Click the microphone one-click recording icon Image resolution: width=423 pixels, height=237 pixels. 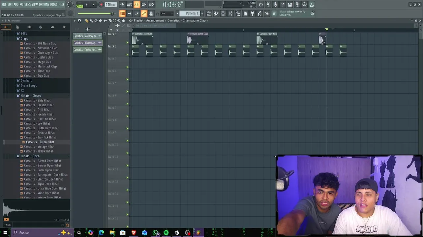(275, 5)
